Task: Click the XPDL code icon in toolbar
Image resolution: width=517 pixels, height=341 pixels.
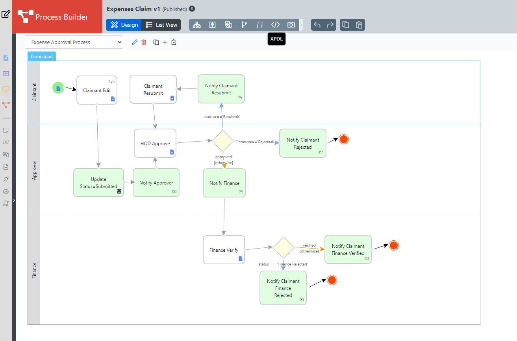Action: (275, 25)
